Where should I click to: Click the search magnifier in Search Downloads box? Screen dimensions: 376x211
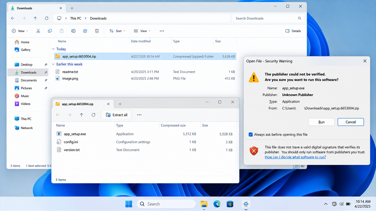tap(300, 18)
